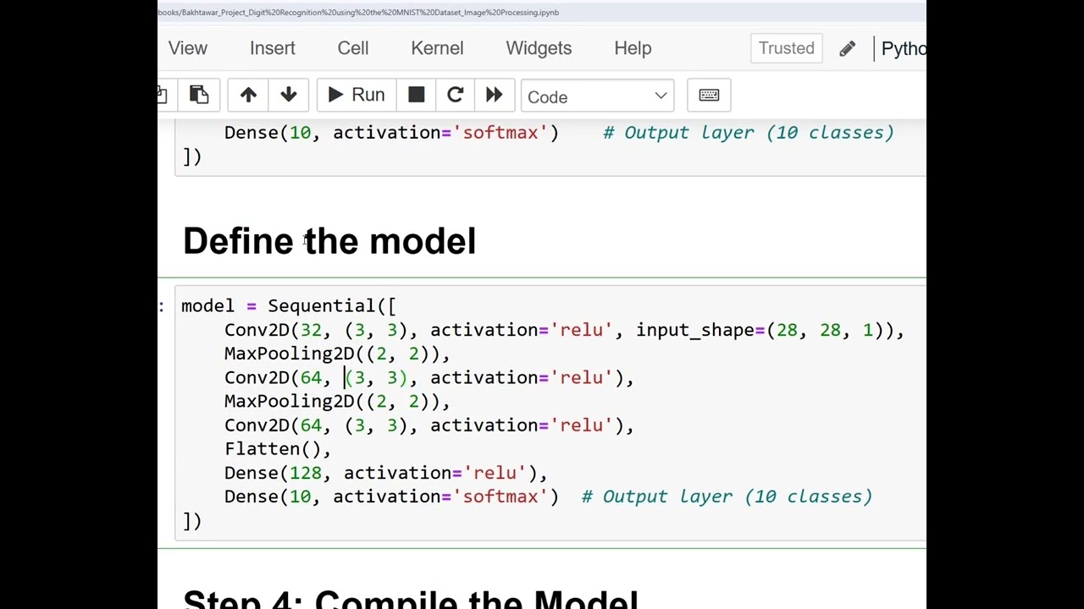The width and height of the screenshot is (1084, 609).
Task: Click the 'Define the model' heading
Action: [329, 241]
